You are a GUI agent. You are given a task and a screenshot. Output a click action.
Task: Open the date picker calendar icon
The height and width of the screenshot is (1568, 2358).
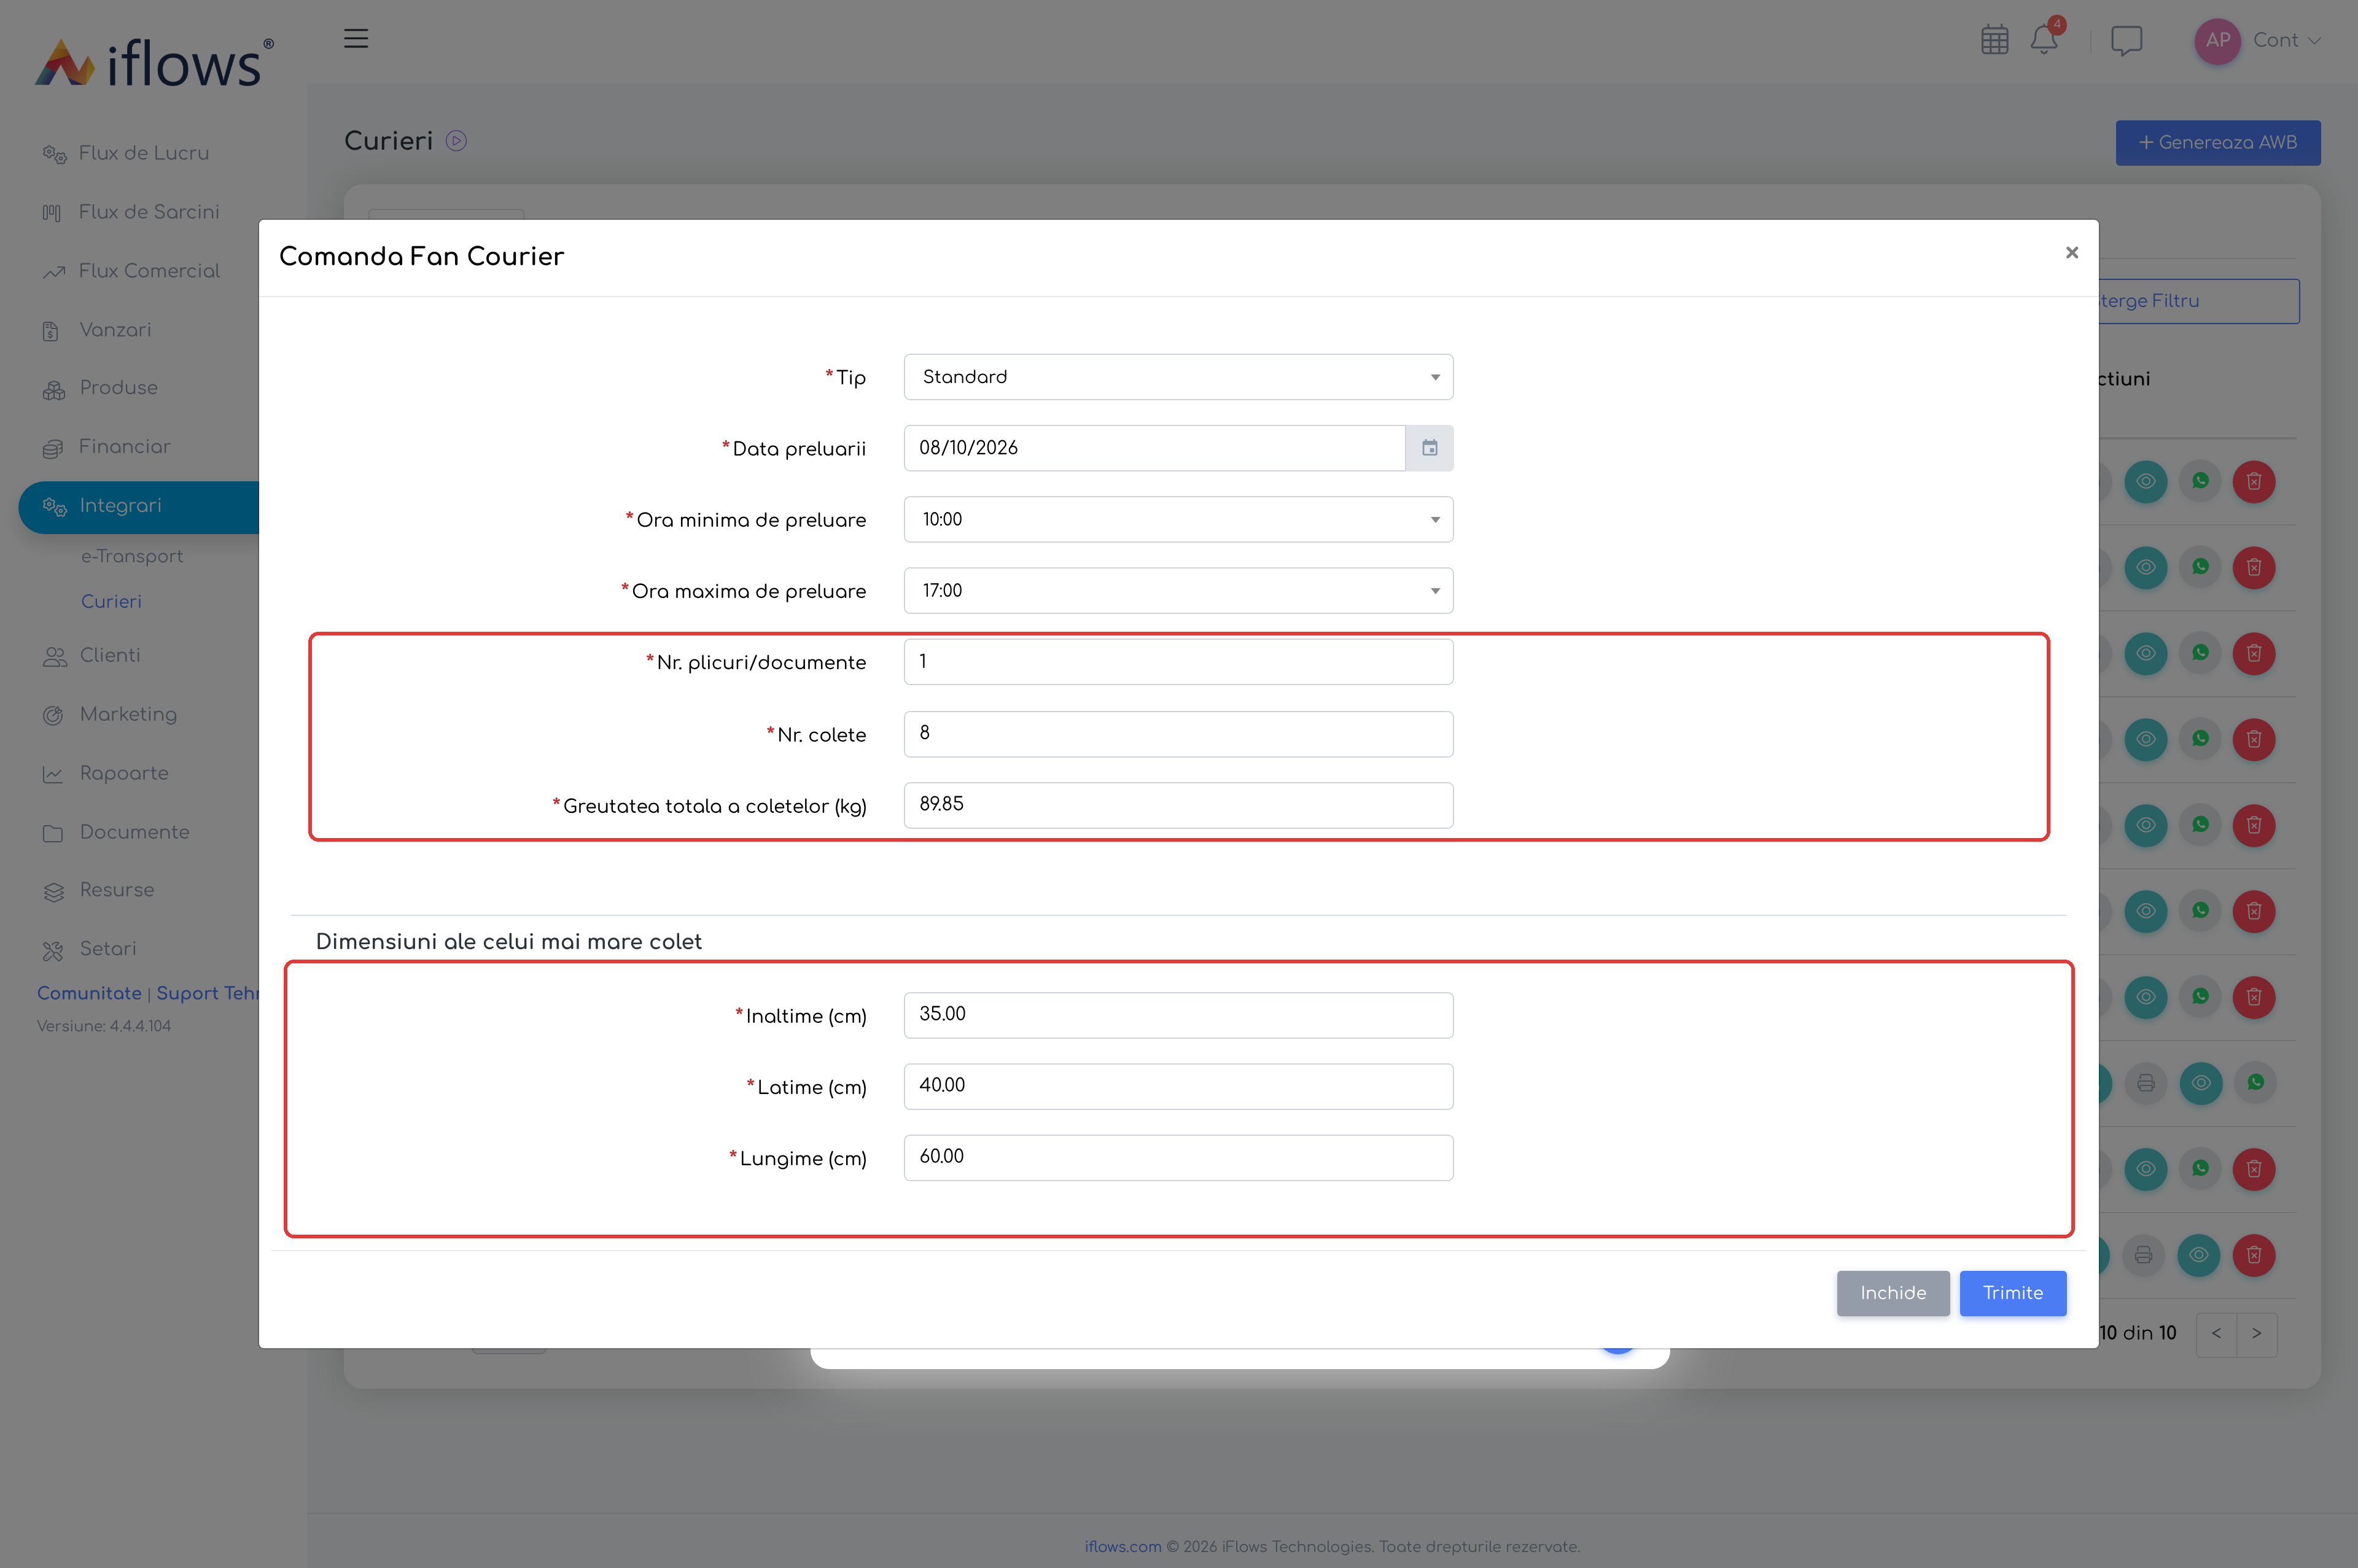(1429, 448)
